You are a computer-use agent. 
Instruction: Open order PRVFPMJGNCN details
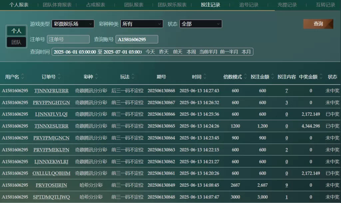pos(51,138)
